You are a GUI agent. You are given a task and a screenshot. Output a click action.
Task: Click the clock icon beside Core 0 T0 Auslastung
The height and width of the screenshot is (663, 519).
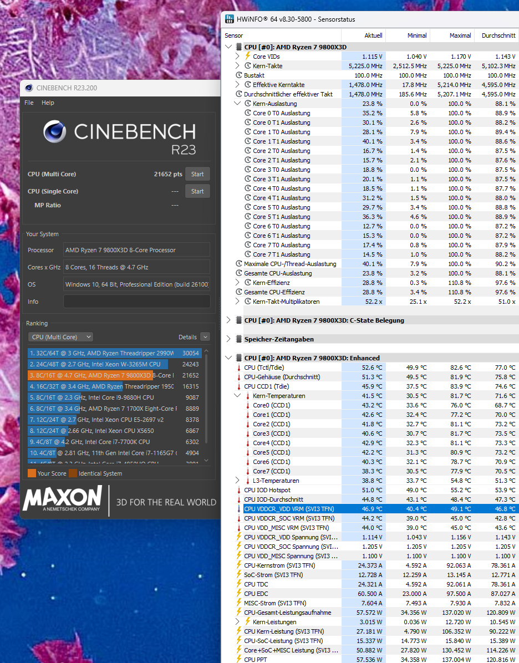click(248, 113)
